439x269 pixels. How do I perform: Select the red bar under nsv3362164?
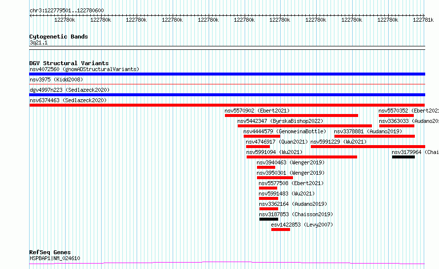(x=269, y=209)
